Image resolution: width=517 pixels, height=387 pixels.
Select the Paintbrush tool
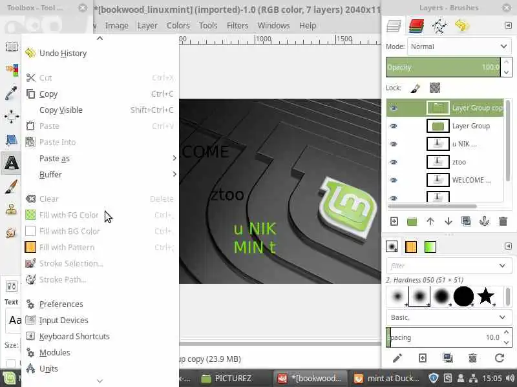click(x=11, y=186)
